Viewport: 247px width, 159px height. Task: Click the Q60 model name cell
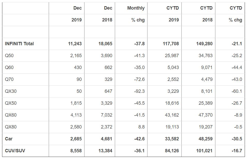pos(9,67)
